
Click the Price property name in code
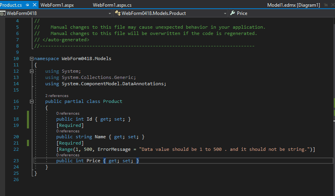click(93, 161)
